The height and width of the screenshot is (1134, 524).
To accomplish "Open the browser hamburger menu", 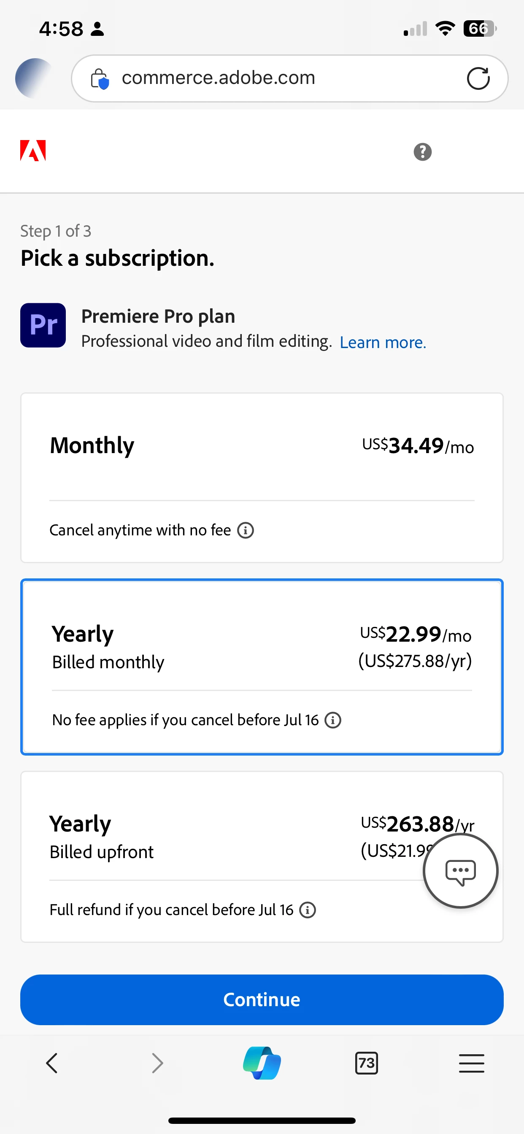I will [x=471, y=1063].
